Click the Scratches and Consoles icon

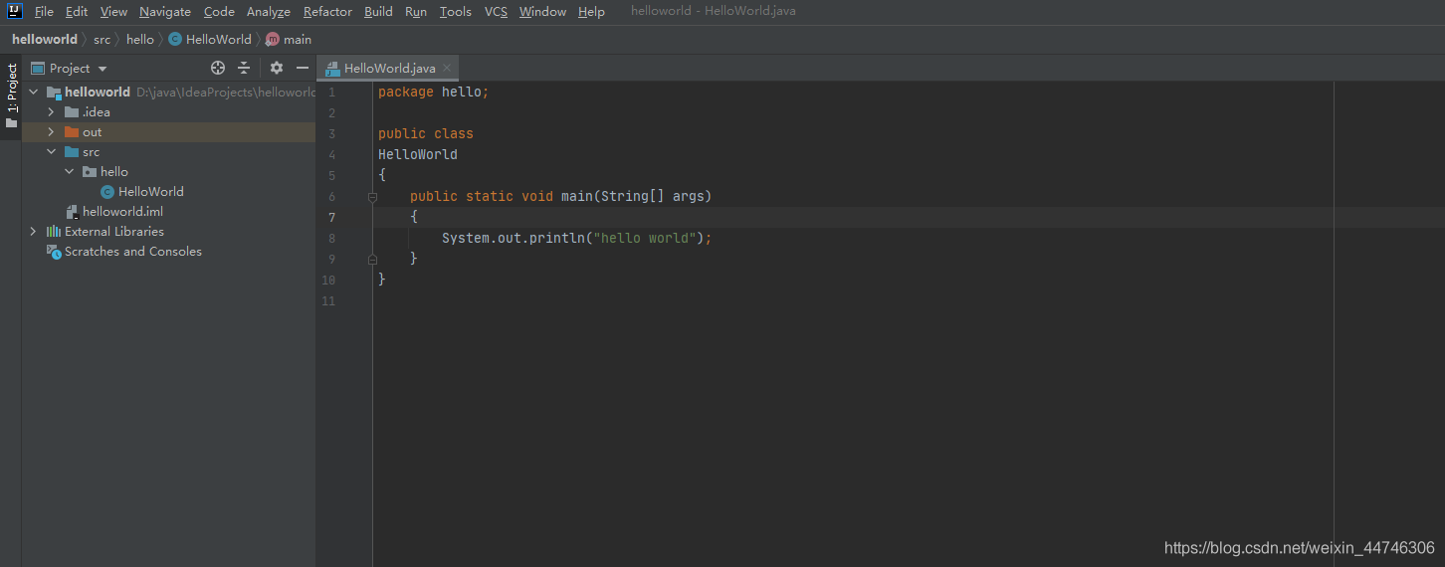click(54, 252)
